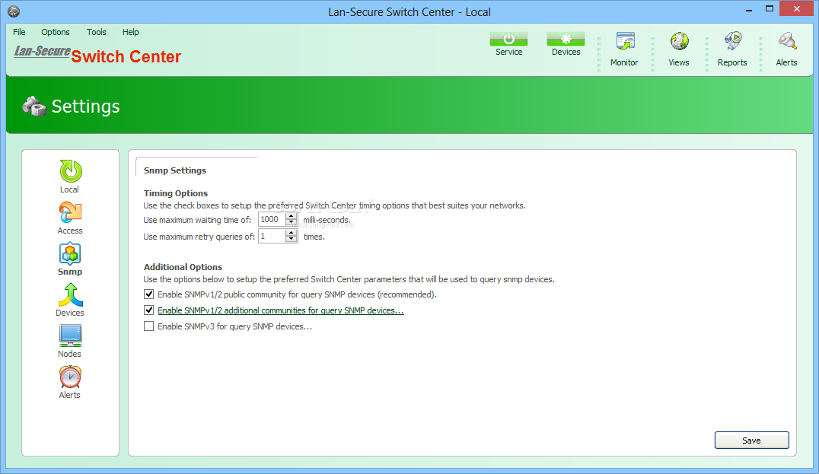Maximize the Switch Center window
This screenshot has height=474, width=819.
pyautogui.click(x=770, y=9)
